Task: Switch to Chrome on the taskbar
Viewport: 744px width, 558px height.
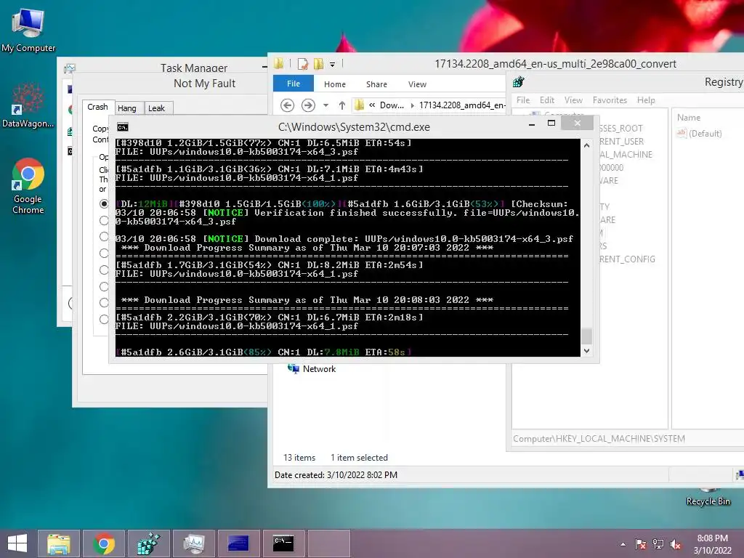Action: coord(103,543)
